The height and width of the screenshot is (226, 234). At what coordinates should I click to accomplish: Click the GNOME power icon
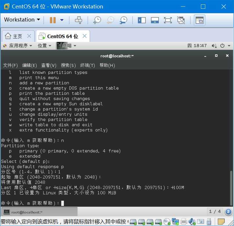point(222,46)
